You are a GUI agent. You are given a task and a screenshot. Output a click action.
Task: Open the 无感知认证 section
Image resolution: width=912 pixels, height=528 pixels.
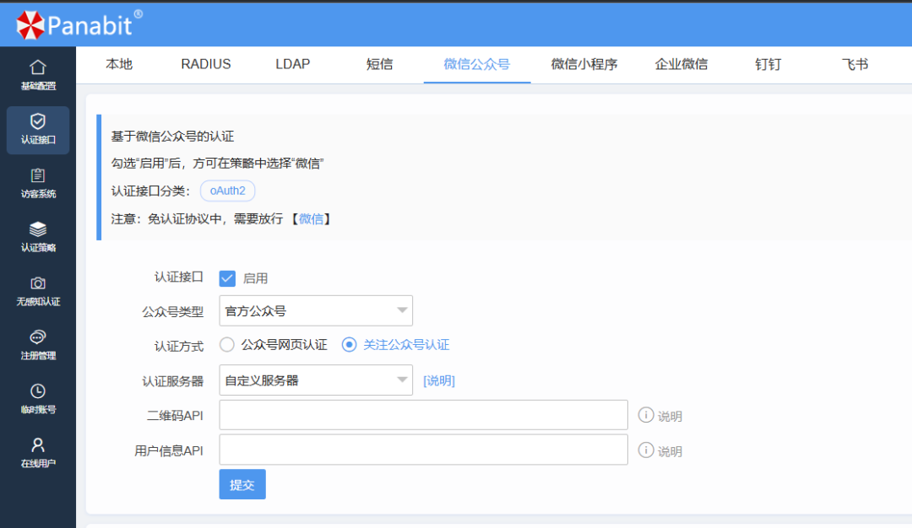[x=37, y=289]
